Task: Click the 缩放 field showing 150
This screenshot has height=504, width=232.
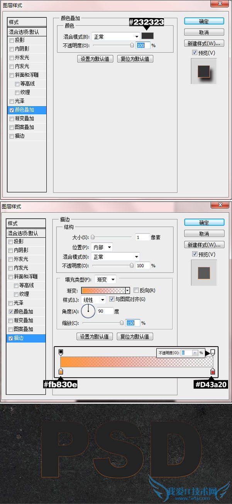Action: point(133,323)
